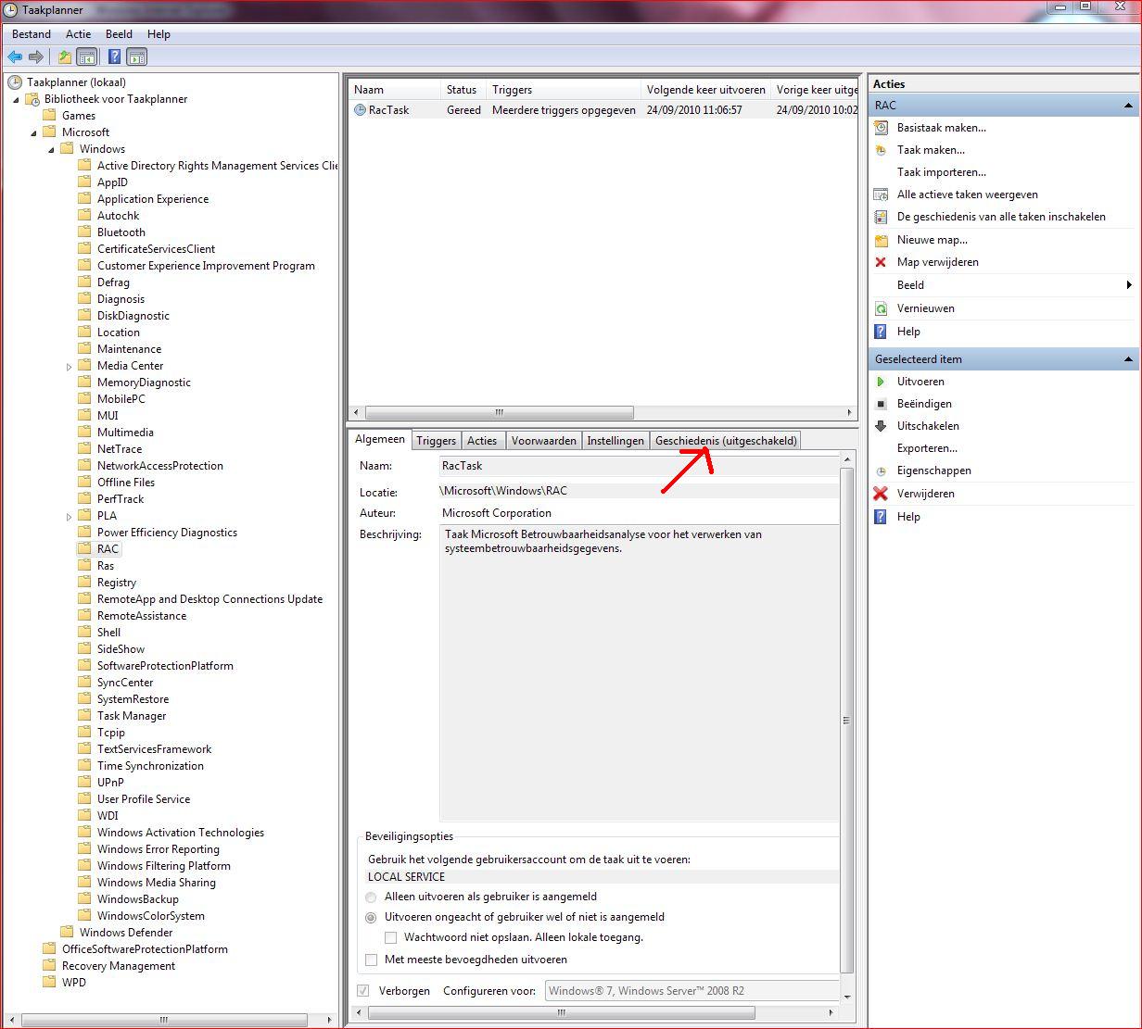The width and height of the screenshot is (1142, 1029).
Task: Click the Bibliotheek voor Taakplanner folder icon
Action: point(33,99)
